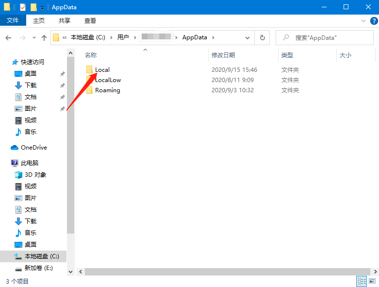This screenshot has width=379, height=287.
Task: Open 图片 under 此电脑
Action: (31, 198)
